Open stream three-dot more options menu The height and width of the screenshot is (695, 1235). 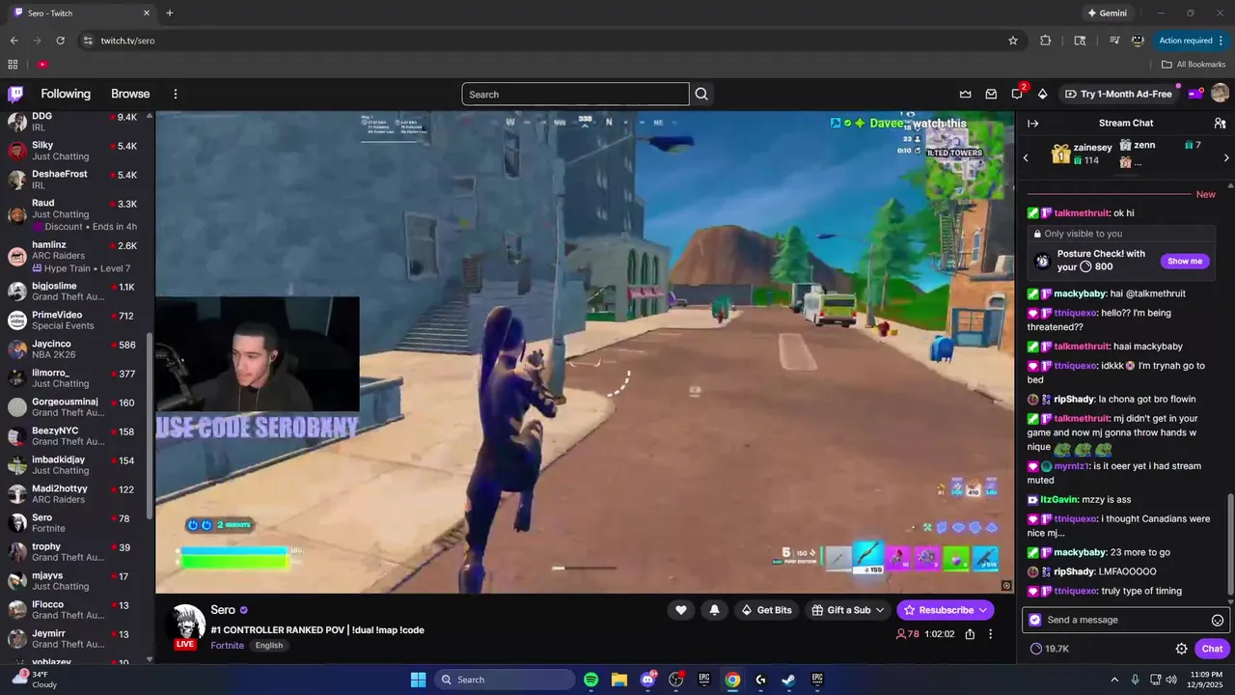tap(990, 634)
